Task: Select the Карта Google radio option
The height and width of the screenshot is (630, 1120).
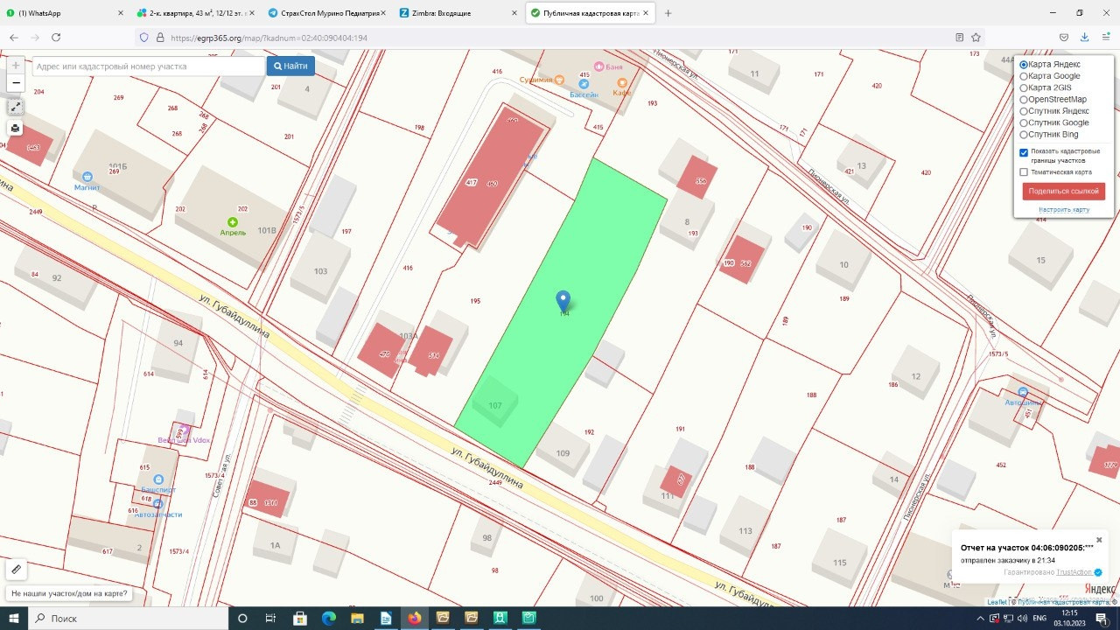Action: tap(1024, 76)
